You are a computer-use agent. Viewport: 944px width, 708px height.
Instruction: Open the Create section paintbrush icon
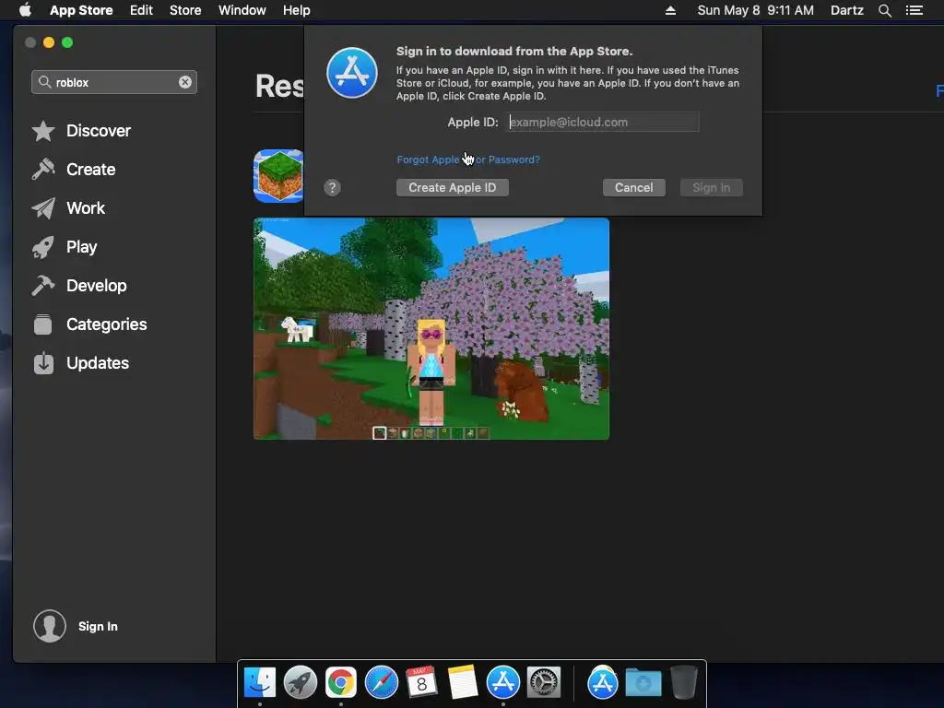(43, 170)
